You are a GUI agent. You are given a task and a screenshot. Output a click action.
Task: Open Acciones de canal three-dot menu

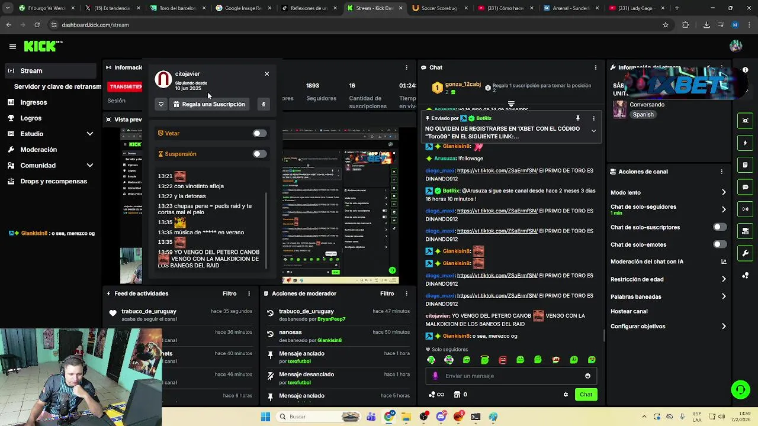click(x=721, y=172)
